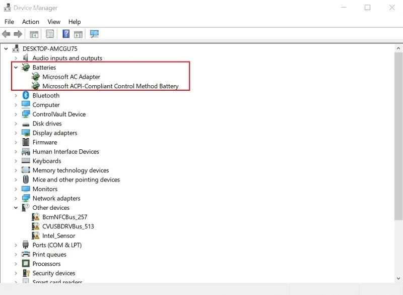Select the BcmNFCBus_257 device
Viewport: 403px width, 295px height.
[64, 217]
